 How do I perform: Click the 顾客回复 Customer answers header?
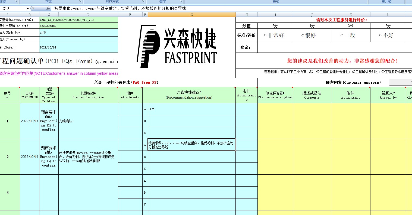pyautogui.click(x=353, y=82)
